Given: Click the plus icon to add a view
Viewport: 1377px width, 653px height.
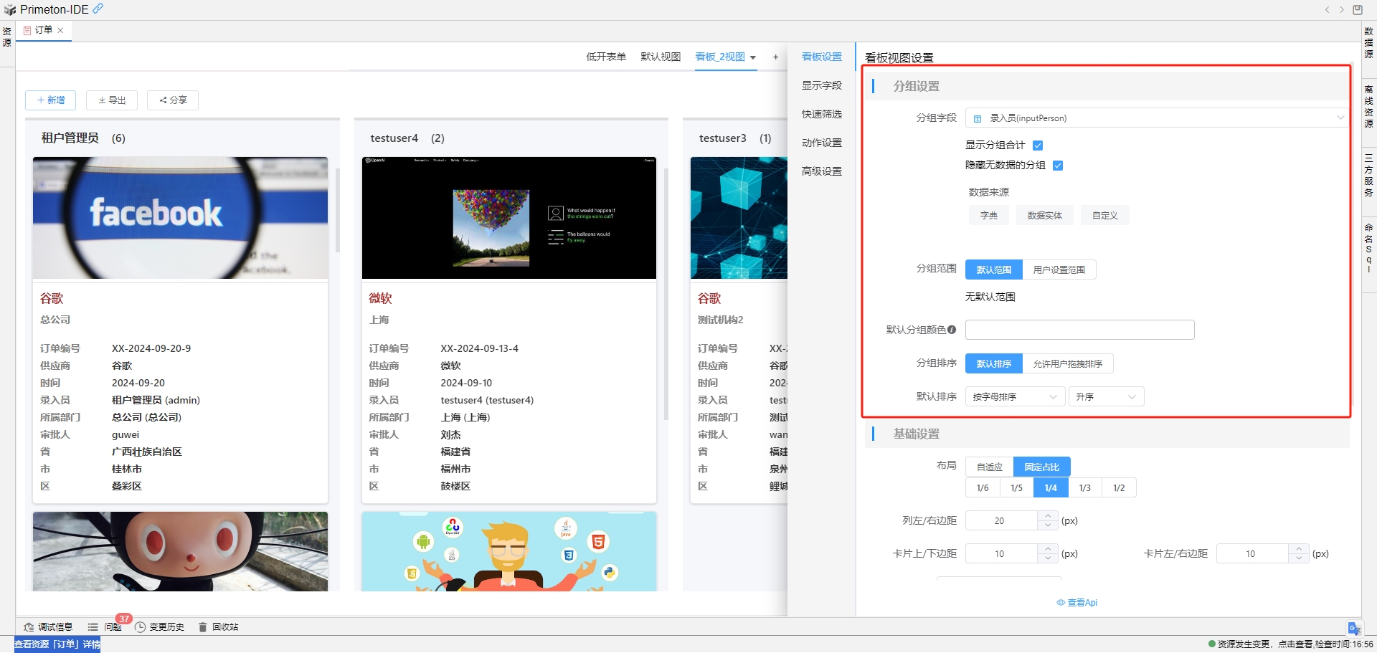Looking at the screenshot, I should tap(775, 57).
